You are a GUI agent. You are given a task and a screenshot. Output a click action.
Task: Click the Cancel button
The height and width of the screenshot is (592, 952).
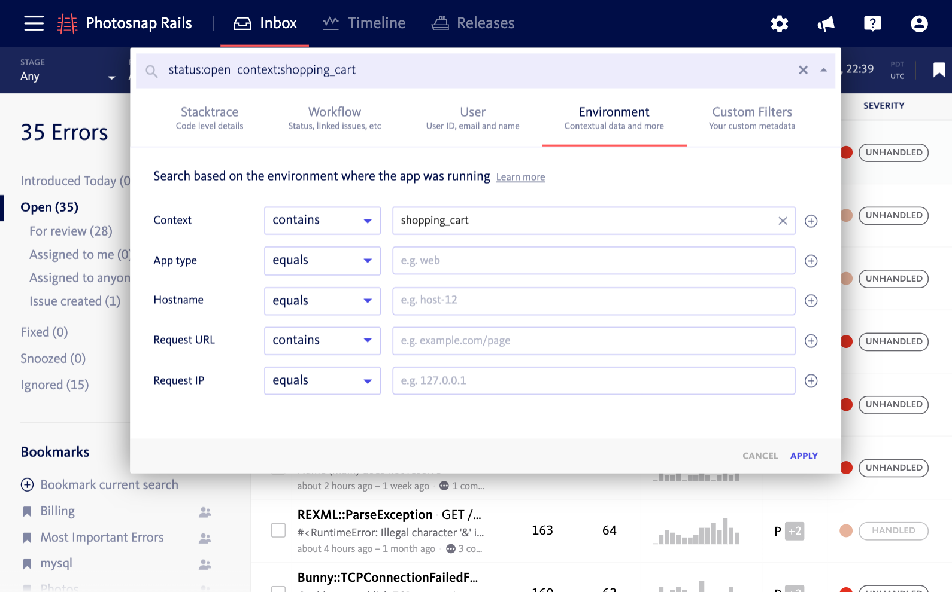pos(760,456)
